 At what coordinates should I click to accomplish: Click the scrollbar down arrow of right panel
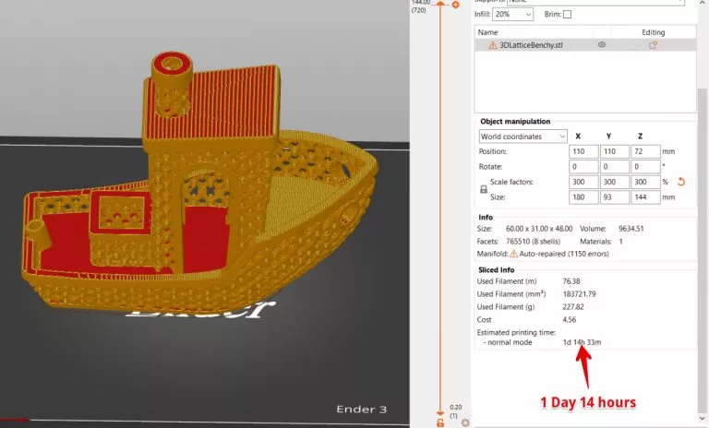[702, 418]
